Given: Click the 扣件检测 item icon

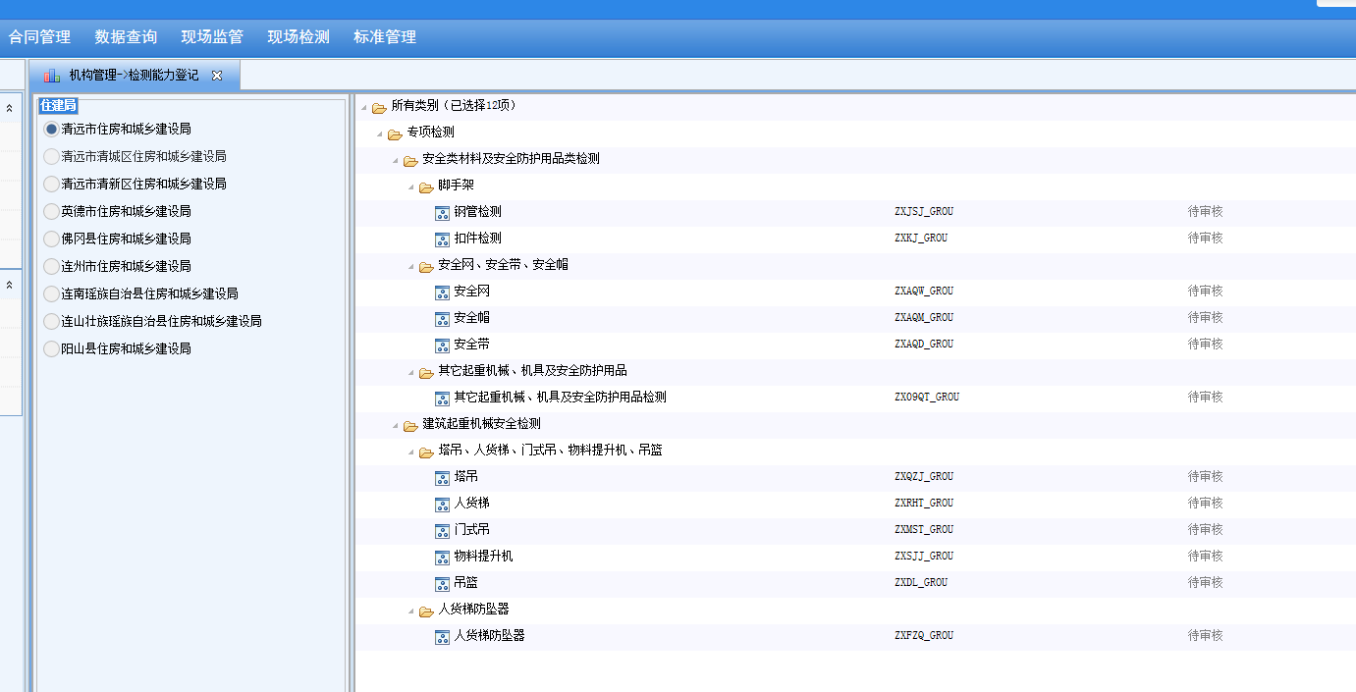Looking at the screenshot, I should (x=442, y=239).
